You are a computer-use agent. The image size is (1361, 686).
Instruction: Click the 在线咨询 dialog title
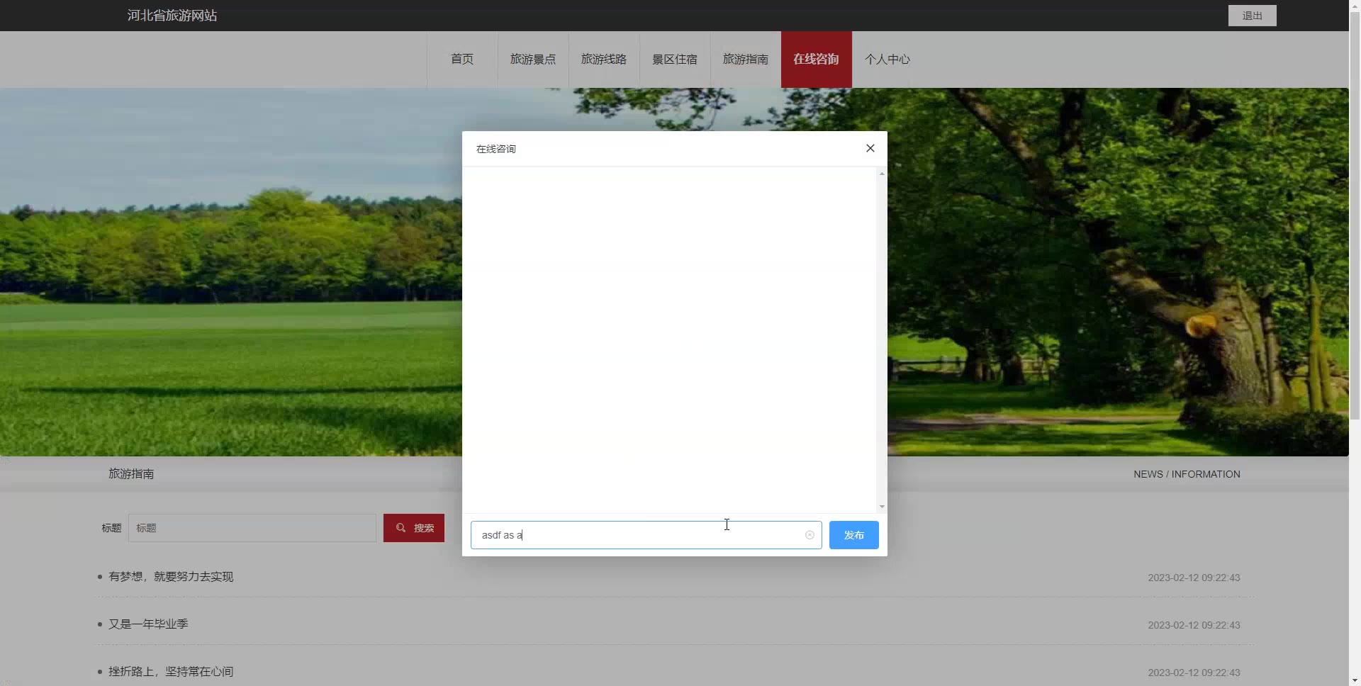tap(496, 149)
